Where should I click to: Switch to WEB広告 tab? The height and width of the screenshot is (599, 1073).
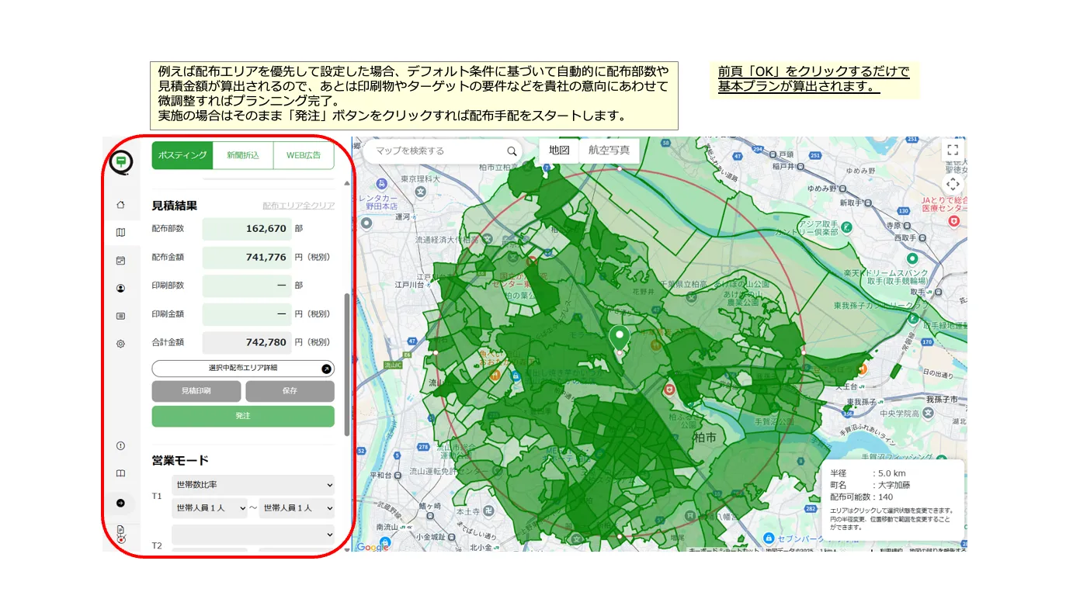tap(304, 155)
